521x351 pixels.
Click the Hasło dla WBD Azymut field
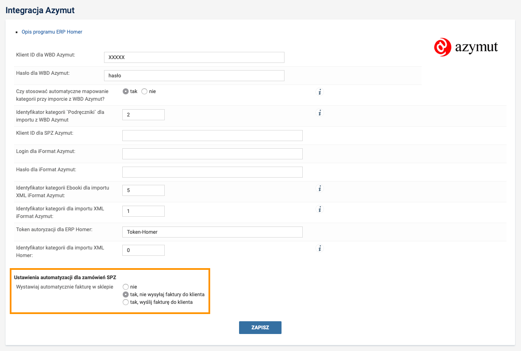[194, 76]
